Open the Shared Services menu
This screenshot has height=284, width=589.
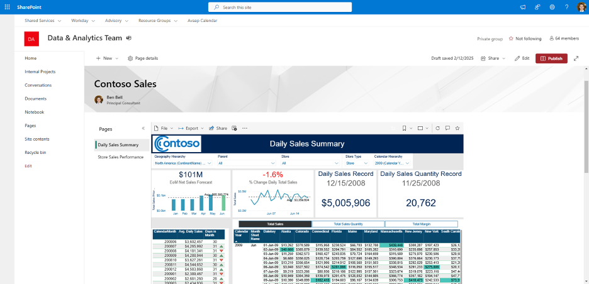(42, 21)
